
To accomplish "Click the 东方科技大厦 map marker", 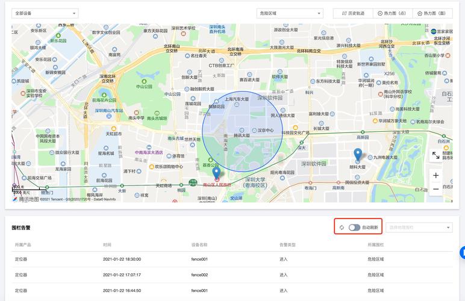I will click(x=313, y=81).
